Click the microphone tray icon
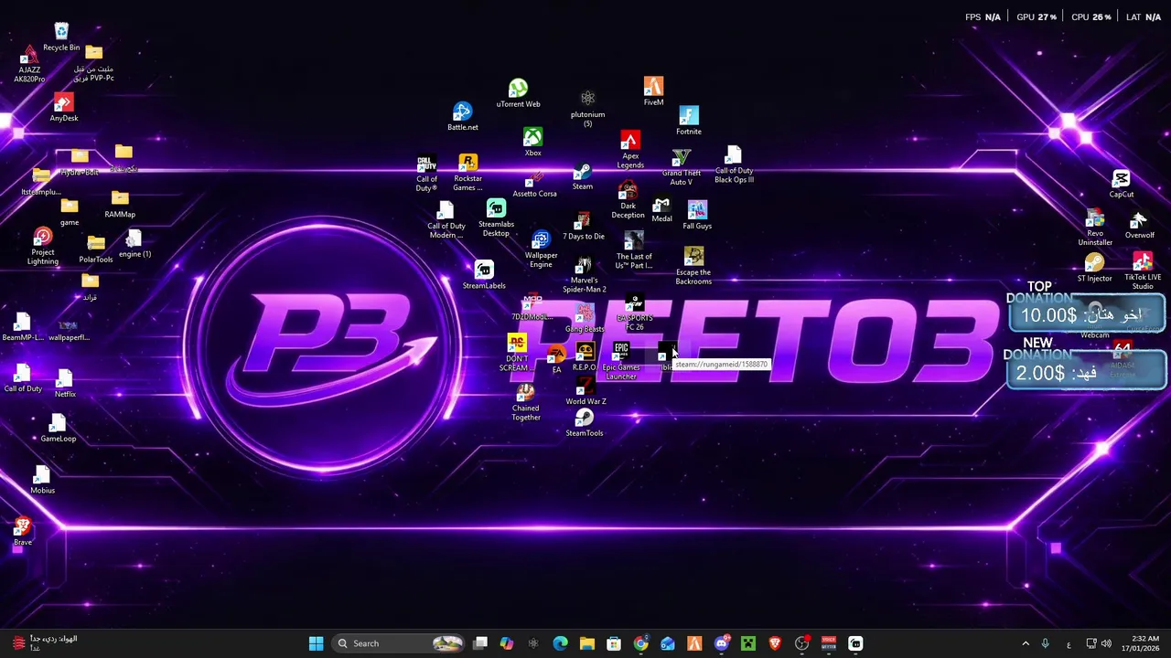This screenshot has height=658, width=1171. [1046, 643]
